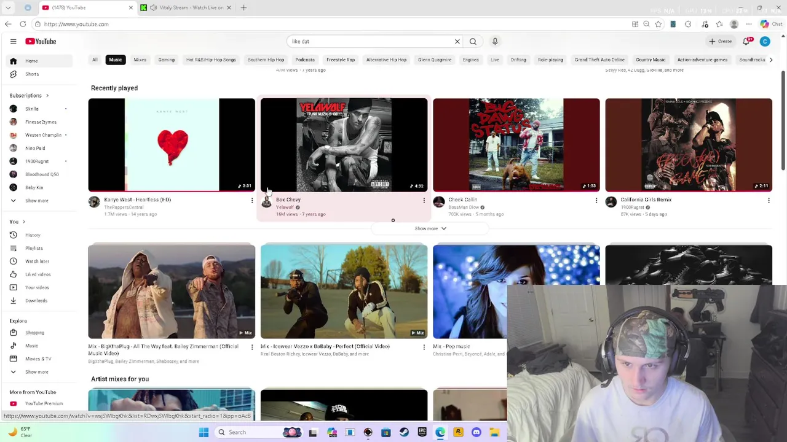The image size is (787, 442).
Task: Open more options for Icewear Vezzo mix
Action: point(424,347)
